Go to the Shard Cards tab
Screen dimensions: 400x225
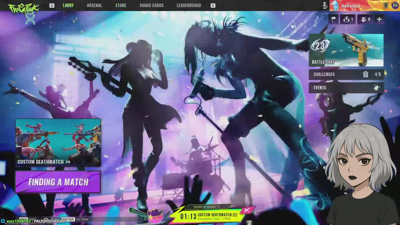coord(152,5)
